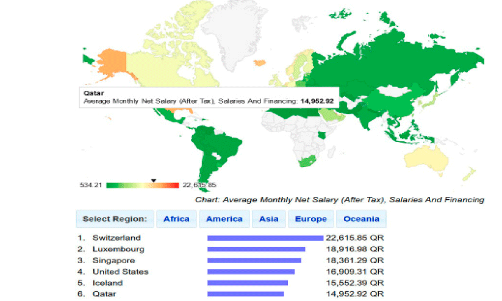The width and height of the screenshot is (502, 301).
Task: Switch to the America region tab
Action: tap(224, 219)
